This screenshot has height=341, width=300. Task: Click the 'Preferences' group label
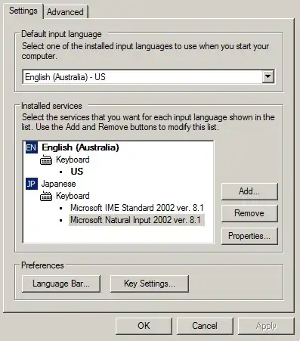coord(42,265)
